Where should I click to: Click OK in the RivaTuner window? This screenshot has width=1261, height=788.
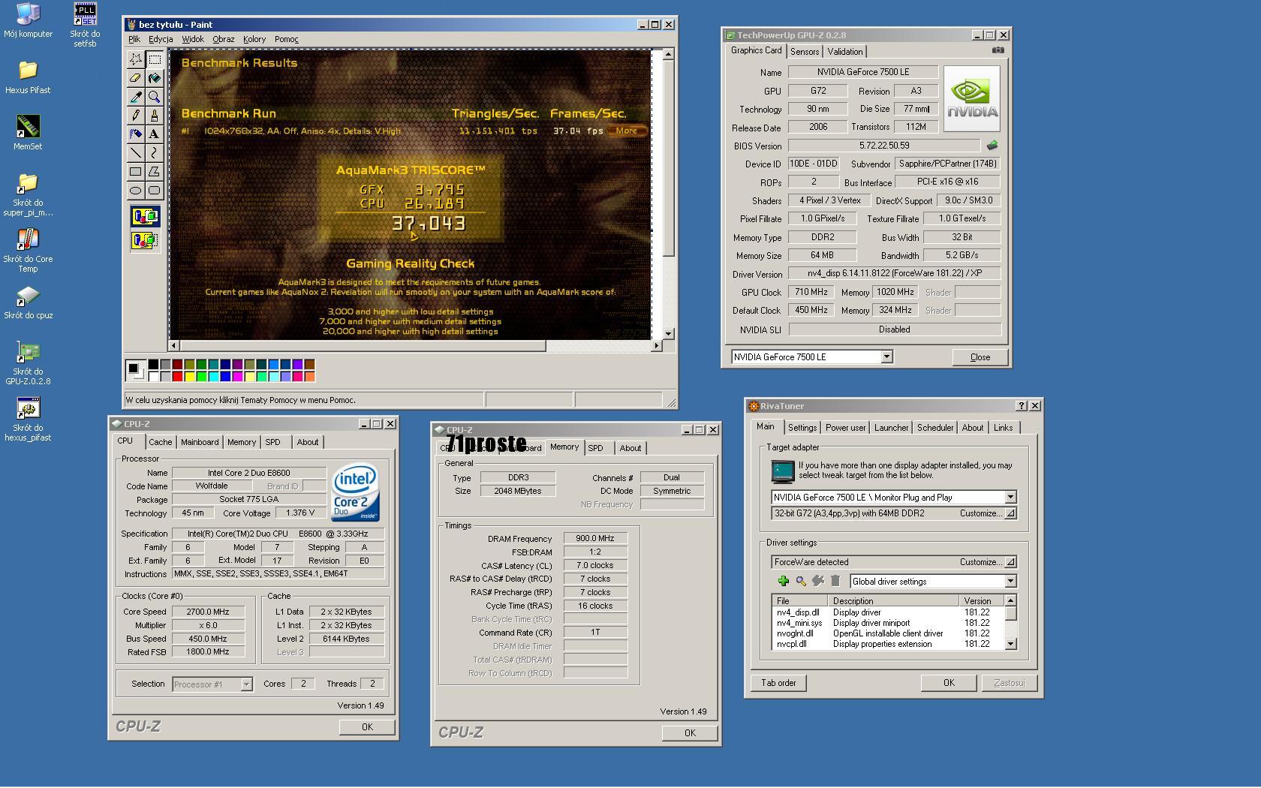coord(949,683)
